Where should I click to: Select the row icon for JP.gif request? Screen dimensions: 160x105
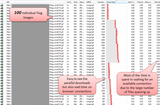coord(2,48)
